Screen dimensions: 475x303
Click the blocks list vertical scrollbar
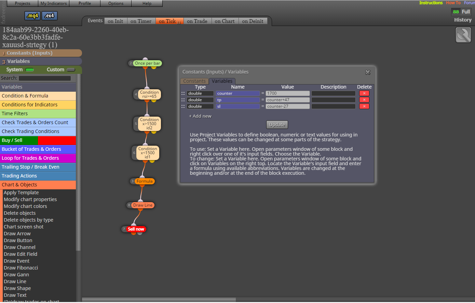point(79,162)
